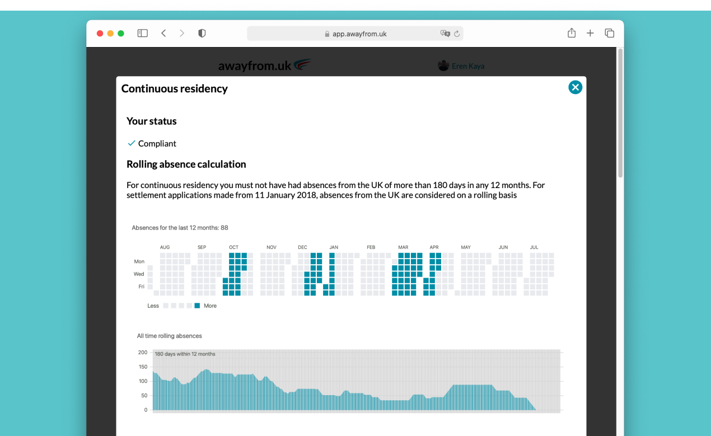Click the app.awayfrom.uk address bar
The height and width of the screenshot is (436, 711).
coord(355,34)
